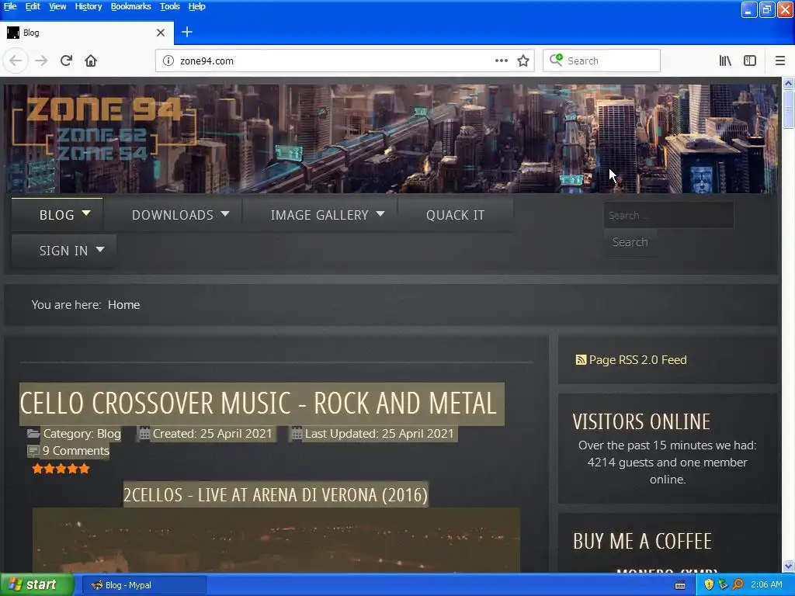Image resolution: width=795 pixels, height=596 pixels.
Task: Toggle the browser sidebar icon
Action: 750,61
